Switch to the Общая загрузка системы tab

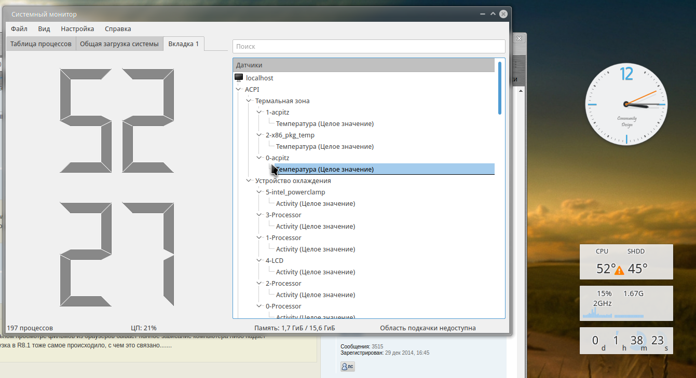point(119,44)
